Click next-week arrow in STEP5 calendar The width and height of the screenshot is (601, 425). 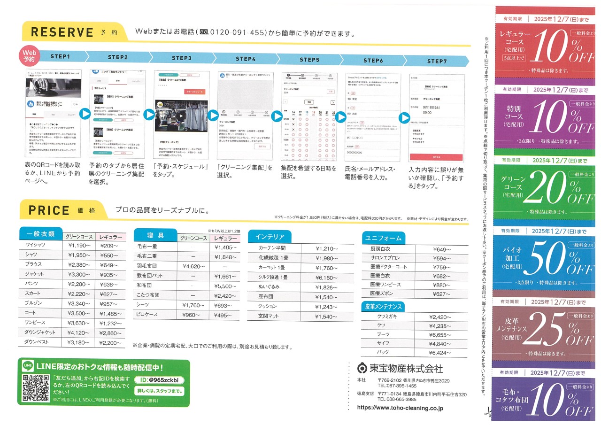pos(332,102)
